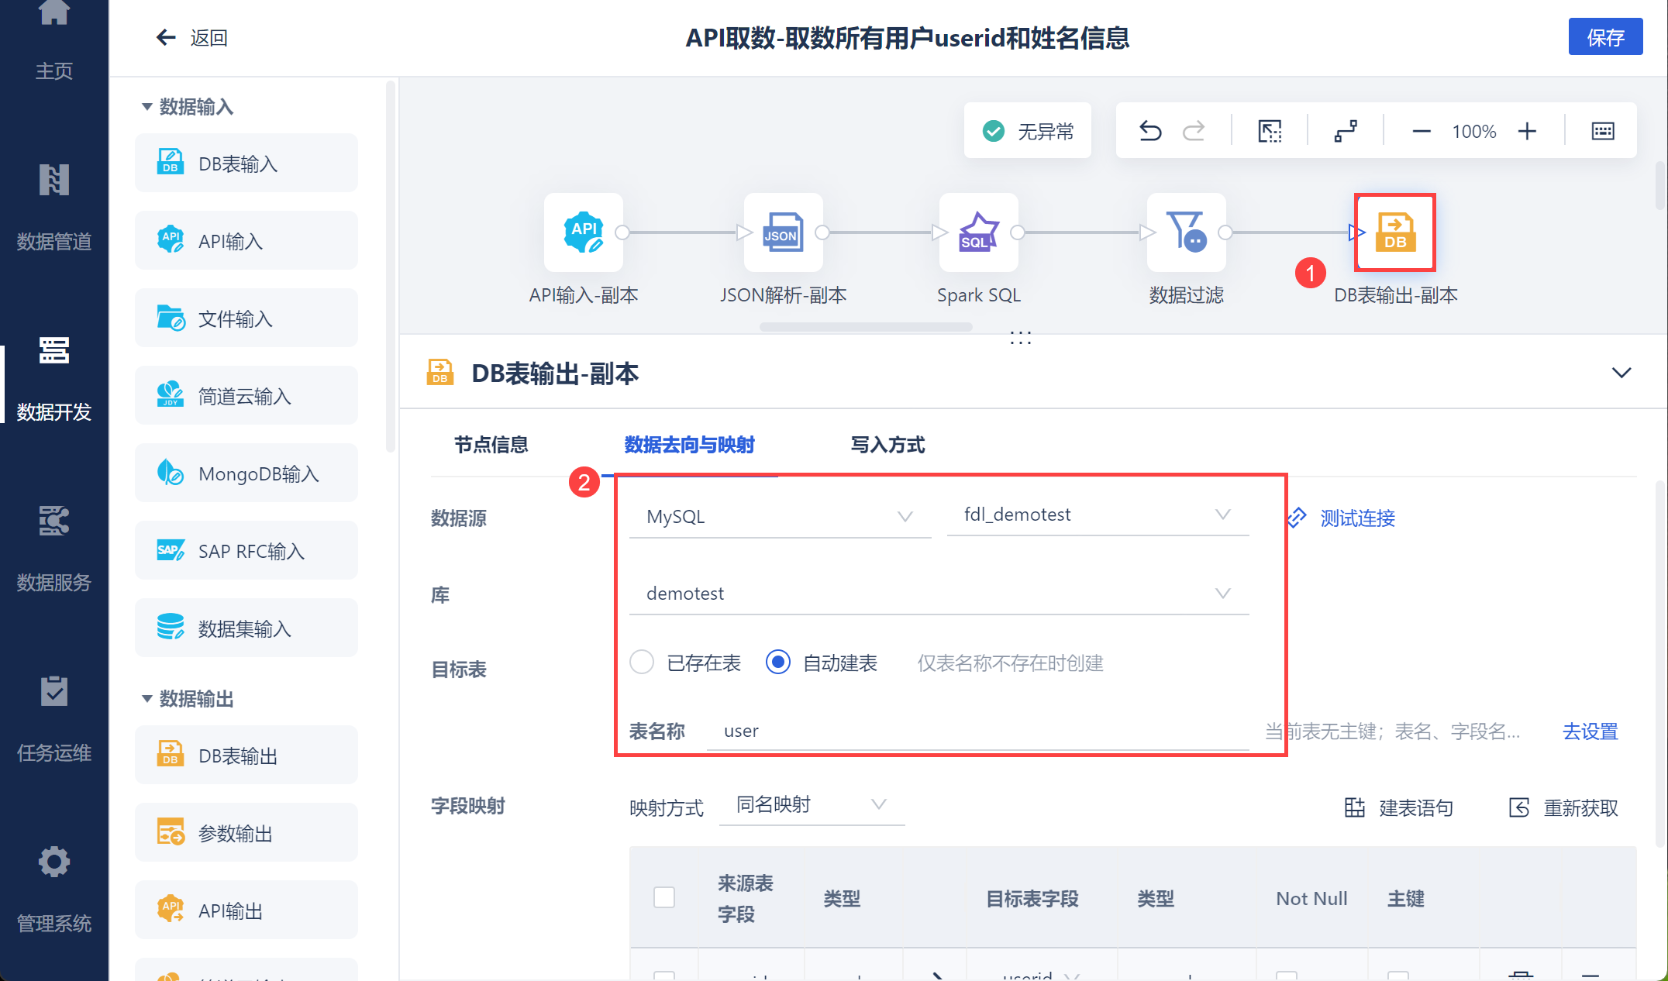Screen dimensions: 1668x981
Task: Switch to the 写入方式 tab
Action: point(887,445)
